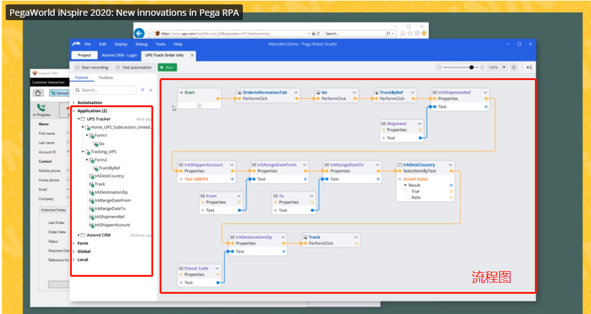The width and height of the screenshot is (591, 314).
Task: Switch to the Project tab
Action: point(85,55)
